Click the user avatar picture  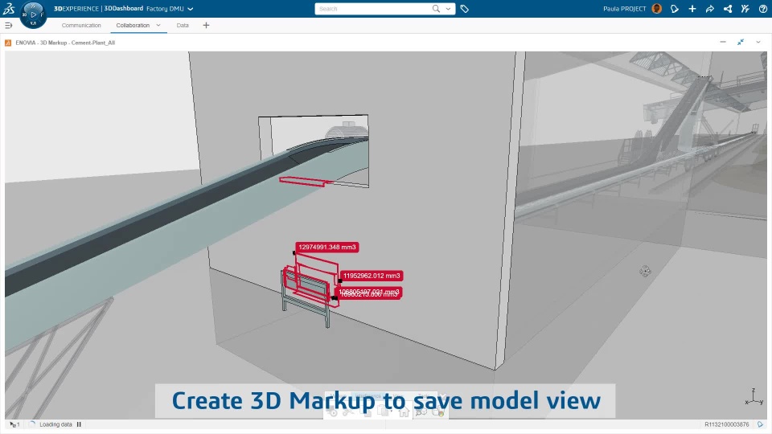tap(657, 8)
